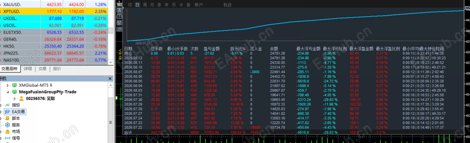Click the 服务 services gear icon

[7, 125]
